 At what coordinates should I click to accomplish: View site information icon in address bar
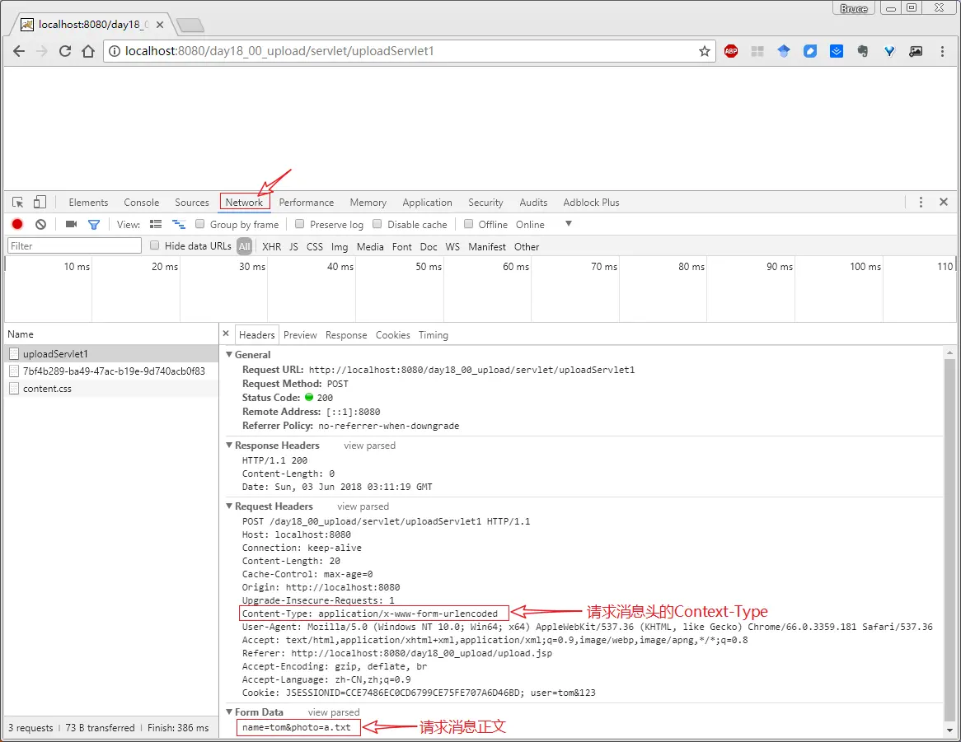(x=114, y=51)
